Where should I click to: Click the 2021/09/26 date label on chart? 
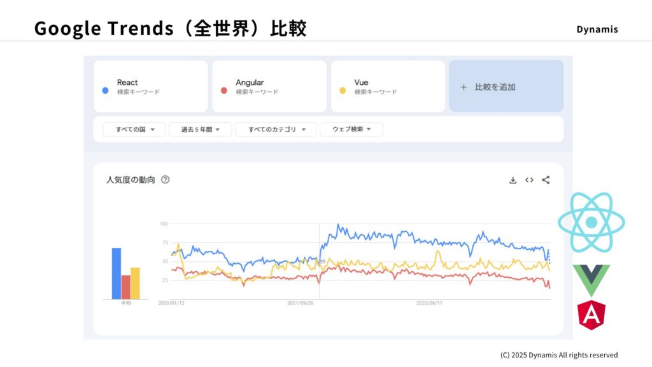[x=300, y=303]
